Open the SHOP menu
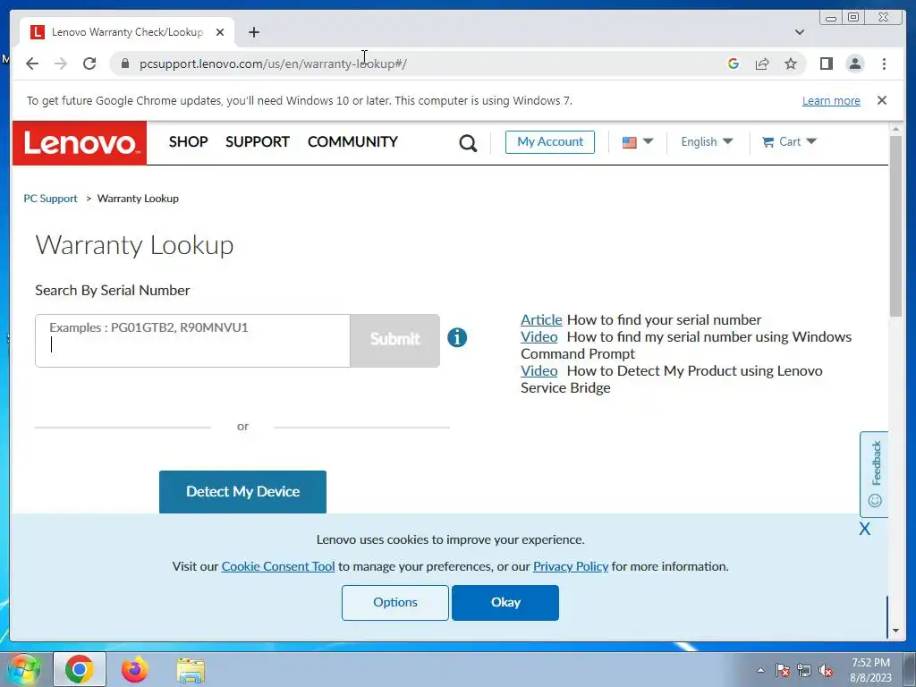The width and height of the screenshot is (916, 687). click(x=188, y=142)
